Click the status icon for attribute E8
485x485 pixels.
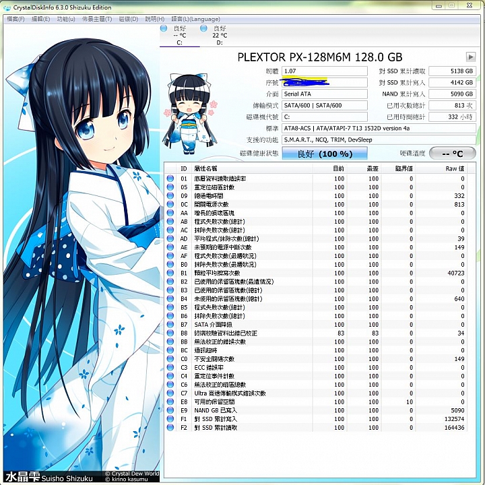[170, 401]
